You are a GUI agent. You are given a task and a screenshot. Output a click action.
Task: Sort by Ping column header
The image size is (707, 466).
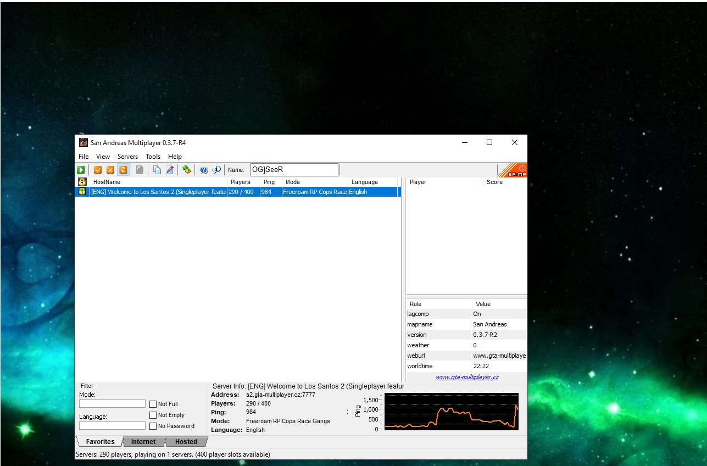271,182
